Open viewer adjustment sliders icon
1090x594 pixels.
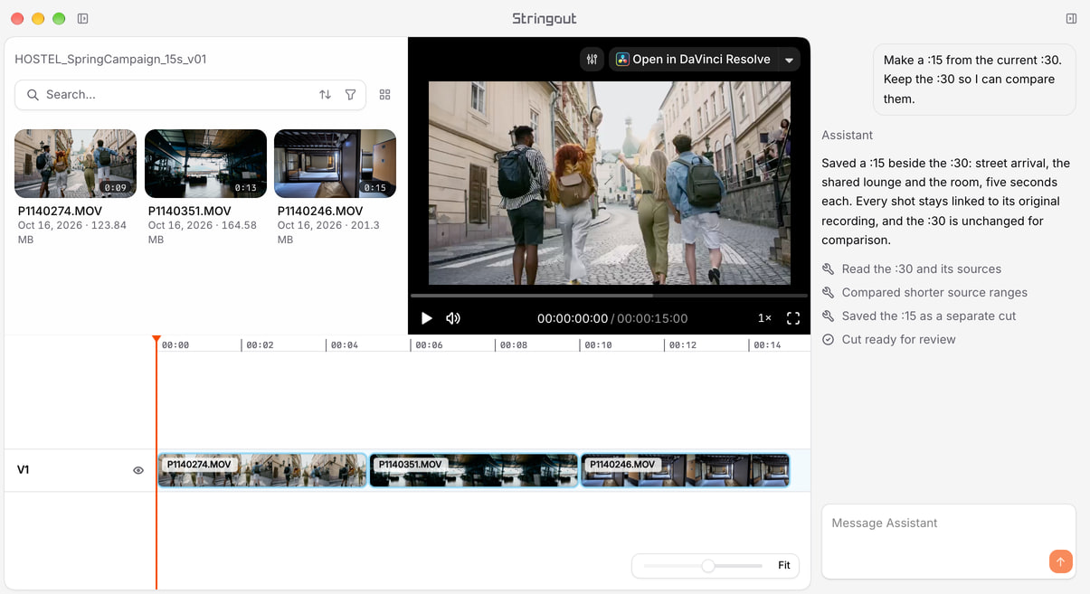click(592, 60)
